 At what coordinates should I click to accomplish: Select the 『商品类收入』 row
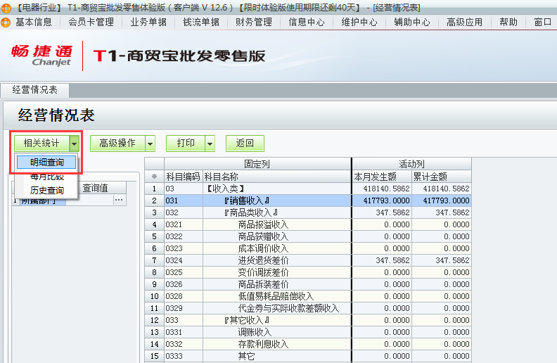308,212
